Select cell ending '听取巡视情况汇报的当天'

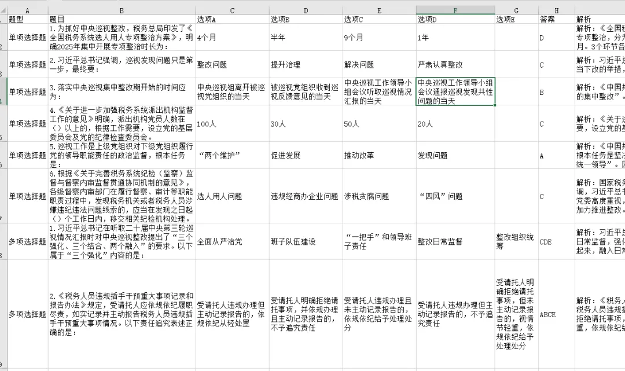coord(379,91)
